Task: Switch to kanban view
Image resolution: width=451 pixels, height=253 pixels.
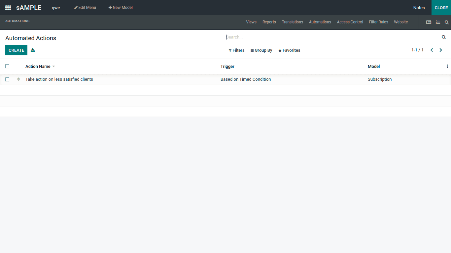Action: pos(429,22)
